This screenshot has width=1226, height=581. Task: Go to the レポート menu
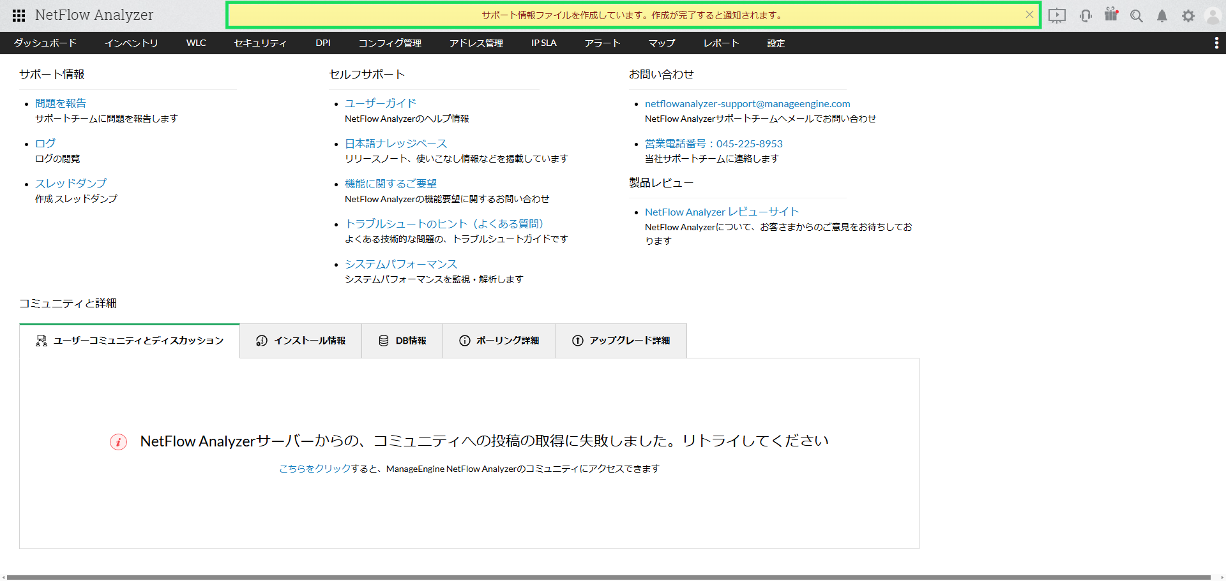coord(721,43)
